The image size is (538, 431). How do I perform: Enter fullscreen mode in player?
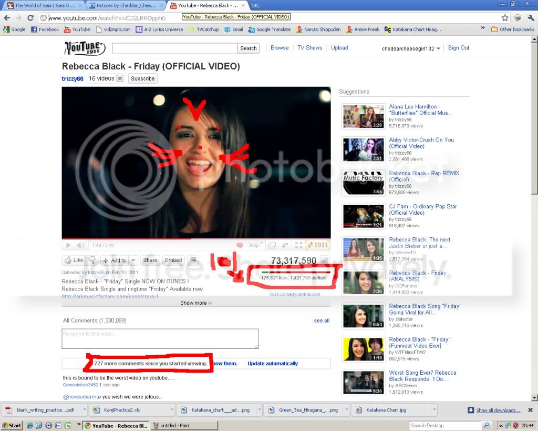point(298,245)
